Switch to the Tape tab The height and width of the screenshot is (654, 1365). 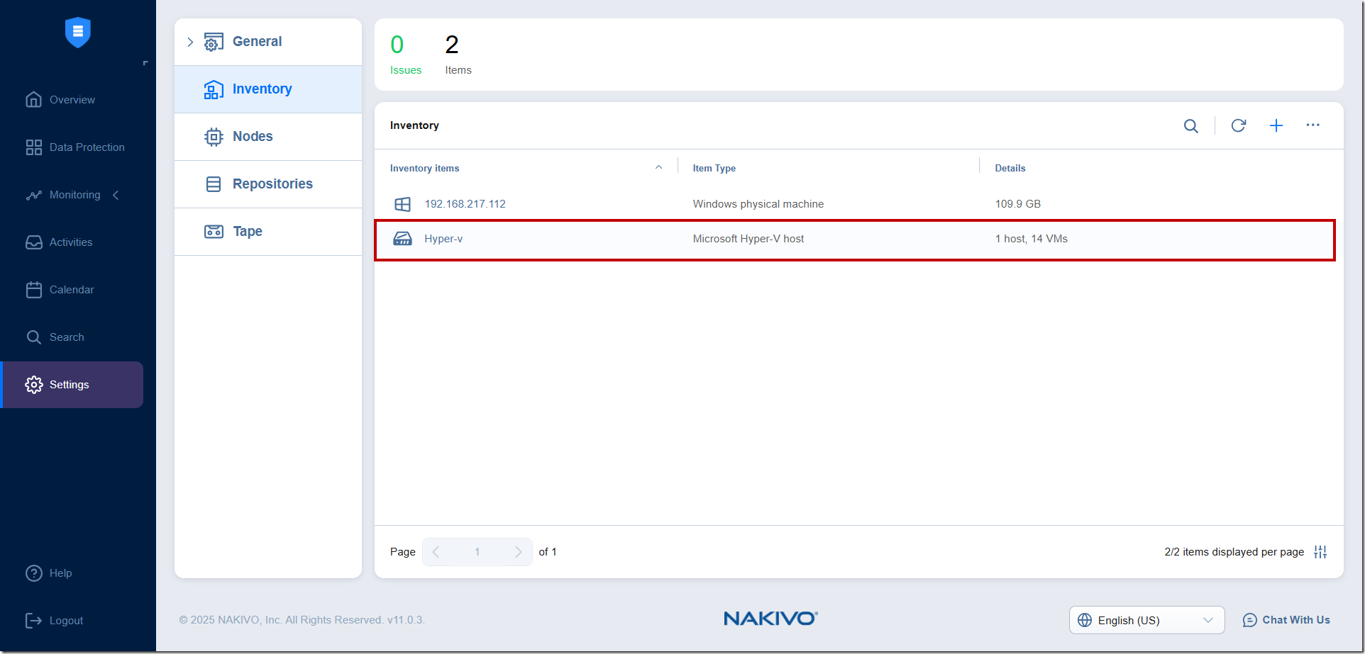click(268, 232)
